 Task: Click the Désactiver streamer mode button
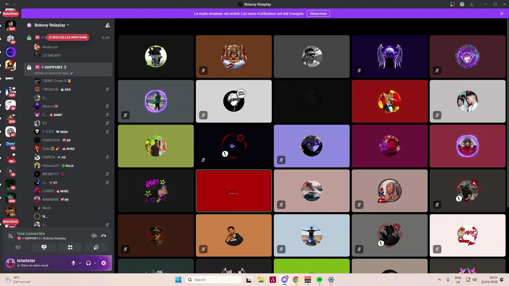tap(319, 14)
